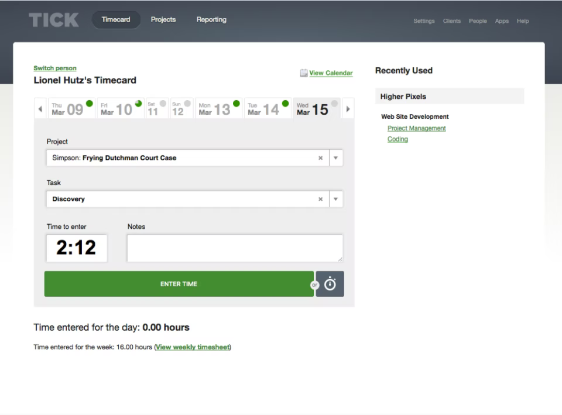Go to next days arrow
This screenshot has height=415, width=562.
point(348,109)
